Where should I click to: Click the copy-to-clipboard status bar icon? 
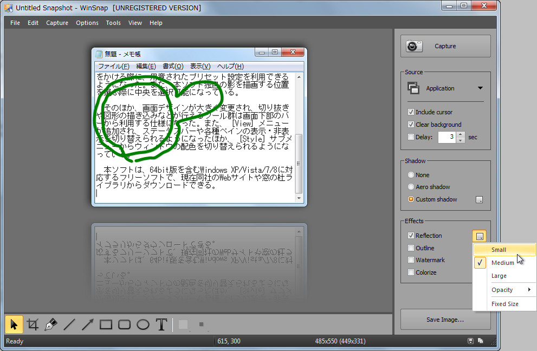(480, 341)
